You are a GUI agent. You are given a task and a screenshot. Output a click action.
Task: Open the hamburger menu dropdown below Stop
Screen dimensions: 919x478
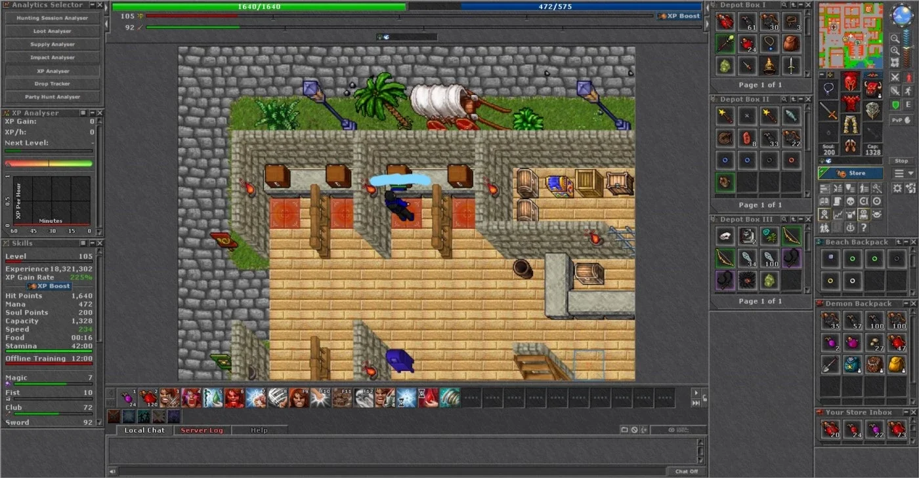[x=903, y=173]
